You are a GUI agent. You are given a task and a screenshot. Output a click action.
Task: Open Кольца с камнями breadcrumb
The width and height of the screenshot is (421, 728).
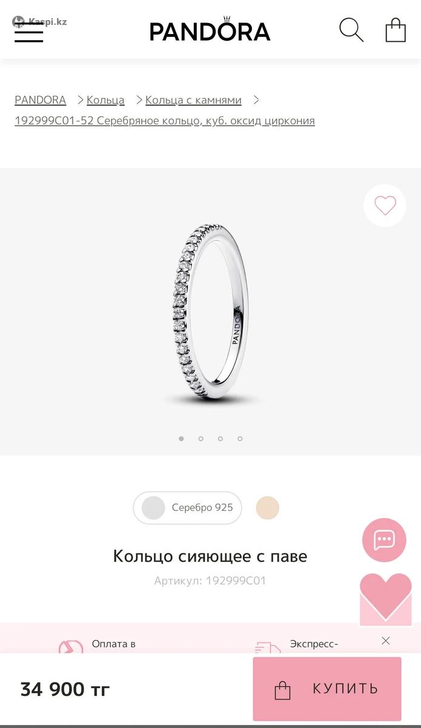tap(193, 100)
